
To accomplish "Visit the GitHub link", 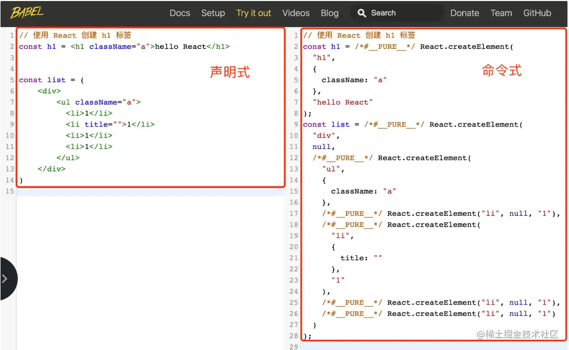I will point(537,13).
